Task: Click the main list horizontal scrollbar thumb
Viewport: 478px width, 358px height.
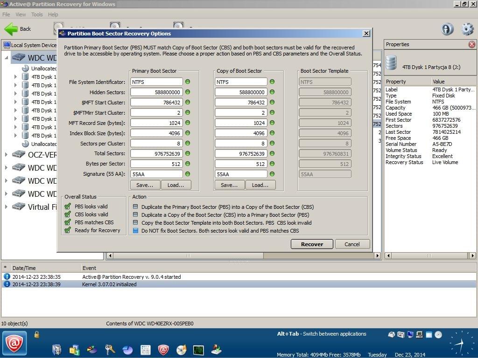Action: click(189, 256)
